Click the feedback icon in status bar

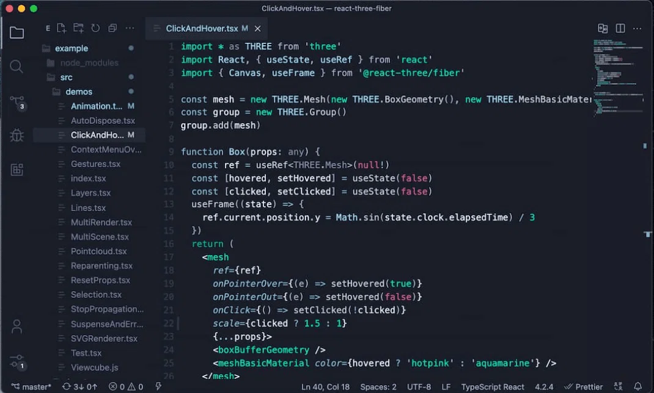click(618, 387)
